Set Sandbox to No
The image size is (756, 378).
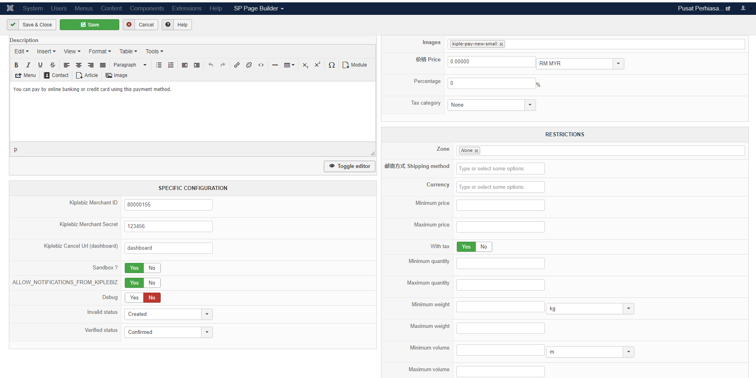(152, 268)
